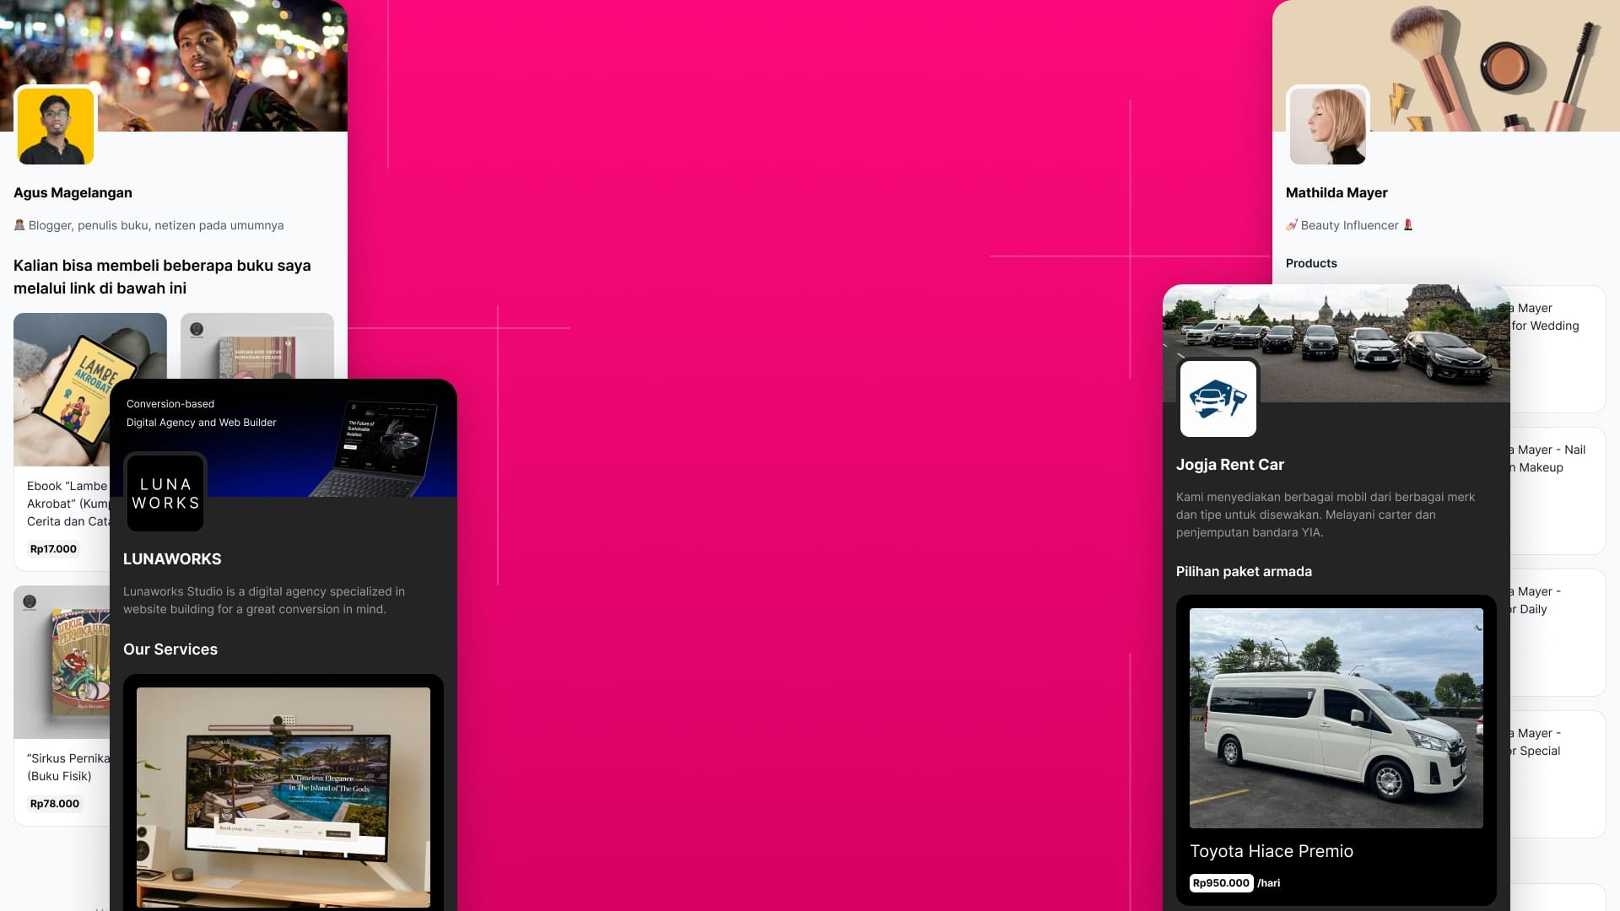
Task: Click the Rp950.000 price badge
Action: (1220, 883)
